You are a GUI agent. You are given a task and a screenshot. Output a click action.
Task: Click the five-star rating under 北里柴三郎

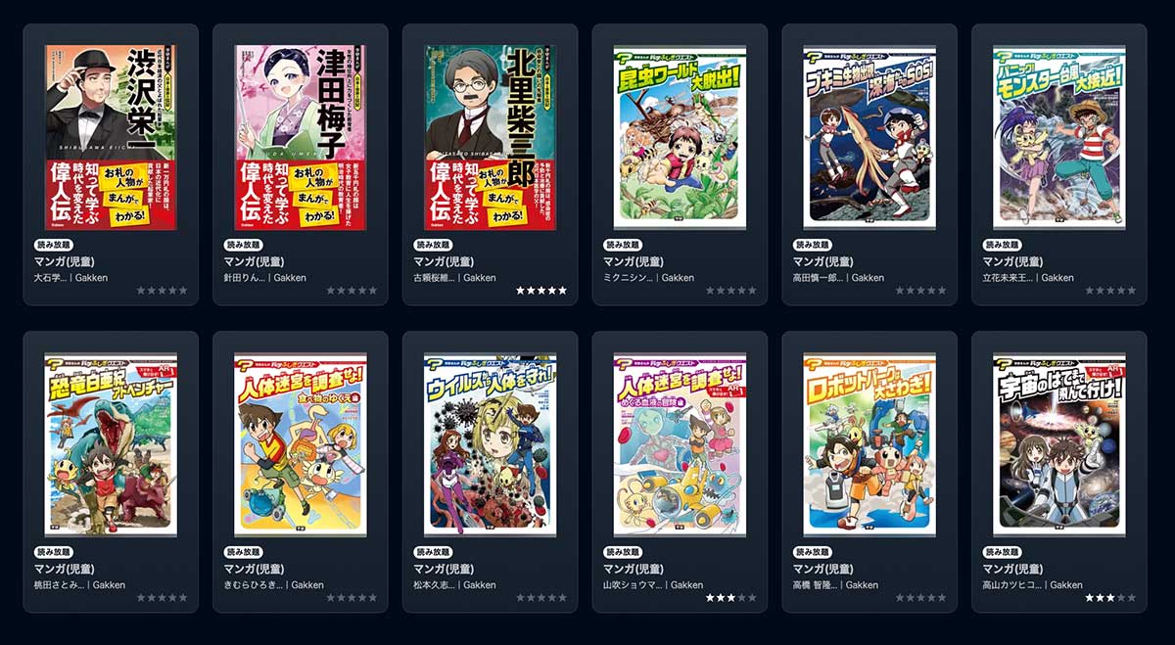(x=541, y=291)
